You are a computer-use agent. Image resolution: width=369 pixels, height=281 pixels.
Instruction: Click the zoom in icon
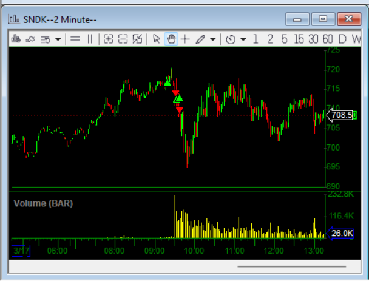click(108, 39)
